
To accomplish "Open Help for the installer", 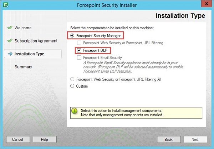I will click(x=45, y=139).
